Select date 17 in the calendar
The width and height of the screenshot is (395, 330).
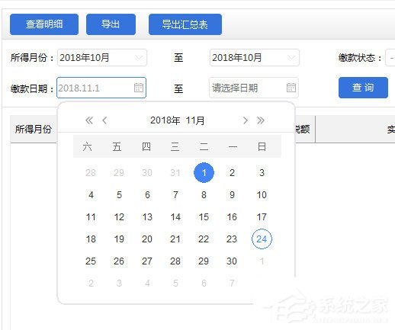coord(262,217)
